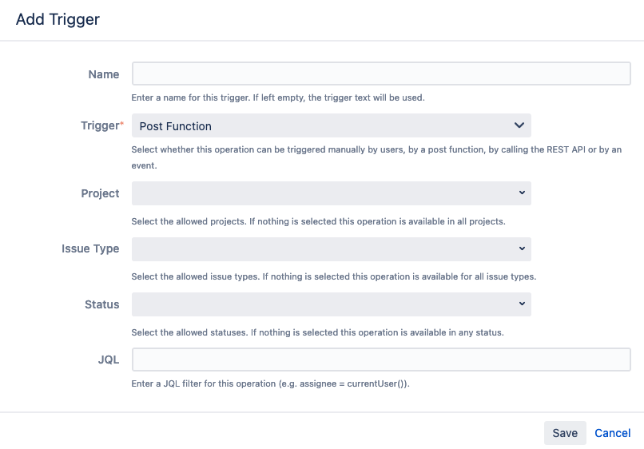Click the Cancel link
Viewport: 644px width, 449px height.
613,433
